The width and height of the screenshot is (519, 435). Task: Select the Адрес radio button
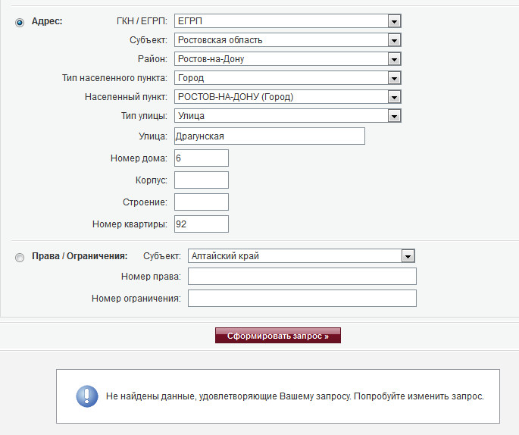tap(20, 22)
